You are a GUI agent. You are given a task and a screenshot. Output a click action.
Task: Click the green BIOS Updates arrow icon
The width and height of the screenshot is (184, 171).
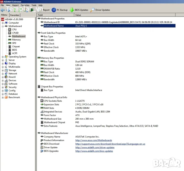click(x=72, y=10)
